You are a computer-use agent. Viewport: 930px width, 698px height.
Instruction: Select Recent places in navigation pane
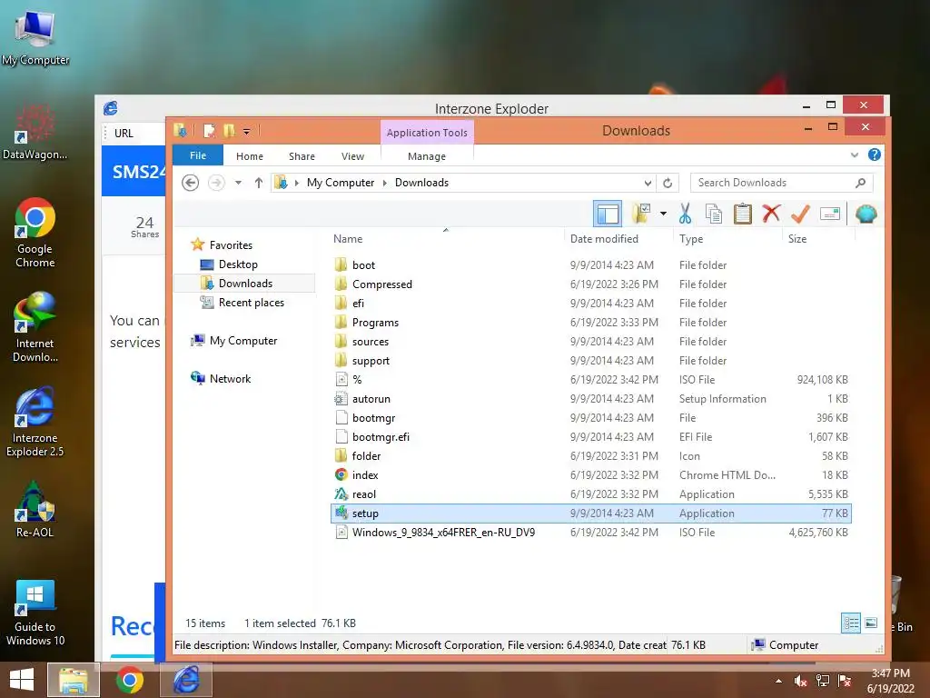coord(251,303)
